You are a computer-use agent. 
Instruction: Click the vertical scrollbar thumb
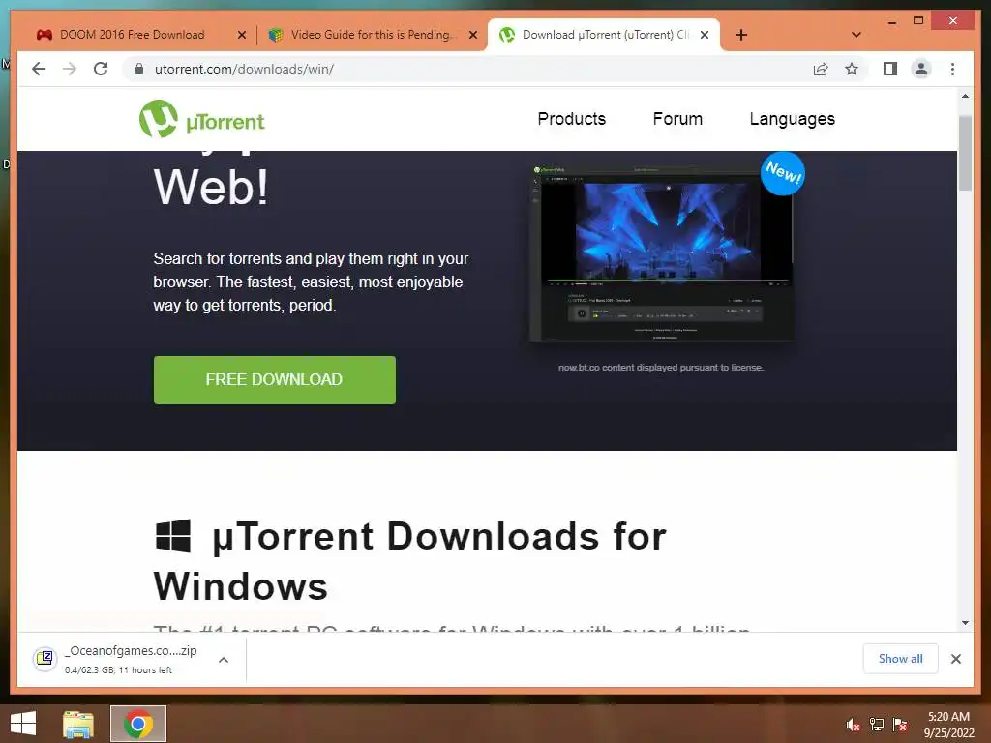click(x=965, y=153)
